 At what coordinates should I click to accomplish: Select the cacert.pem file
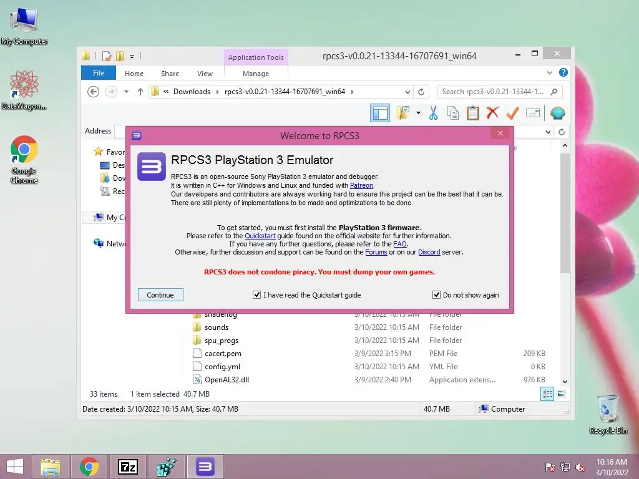223,354
